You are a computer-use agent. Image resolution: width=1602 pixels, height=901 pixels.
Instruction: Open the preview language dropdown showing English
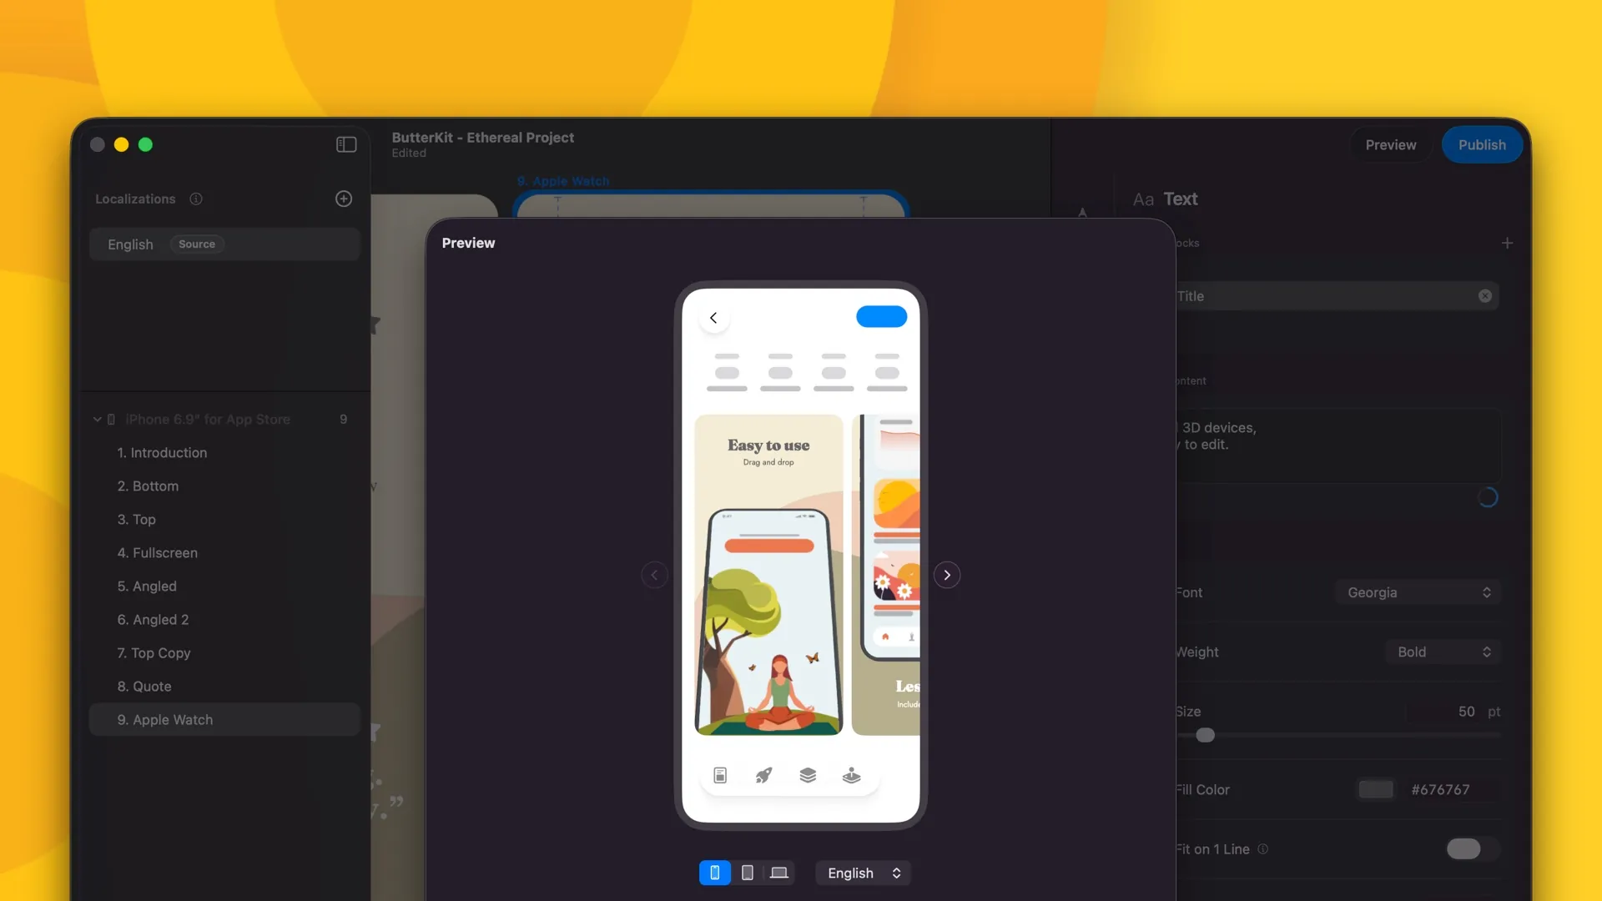point(863,873)
